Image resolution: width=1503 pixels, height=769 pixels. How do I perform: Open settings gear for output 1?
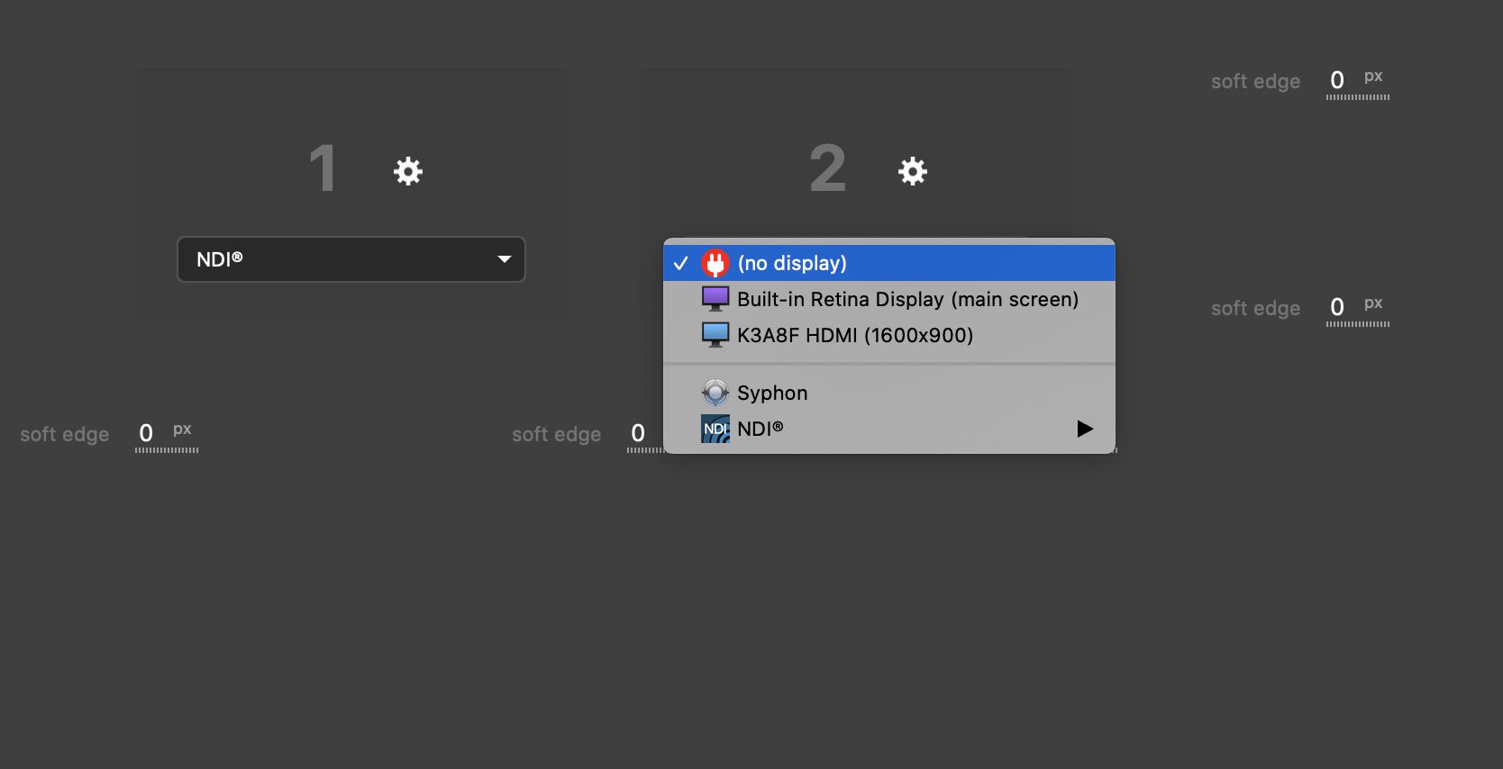(x=408, y=171)
